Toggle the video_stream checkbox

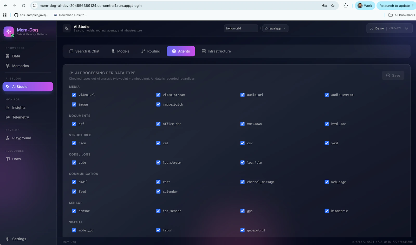coord(158,95)
